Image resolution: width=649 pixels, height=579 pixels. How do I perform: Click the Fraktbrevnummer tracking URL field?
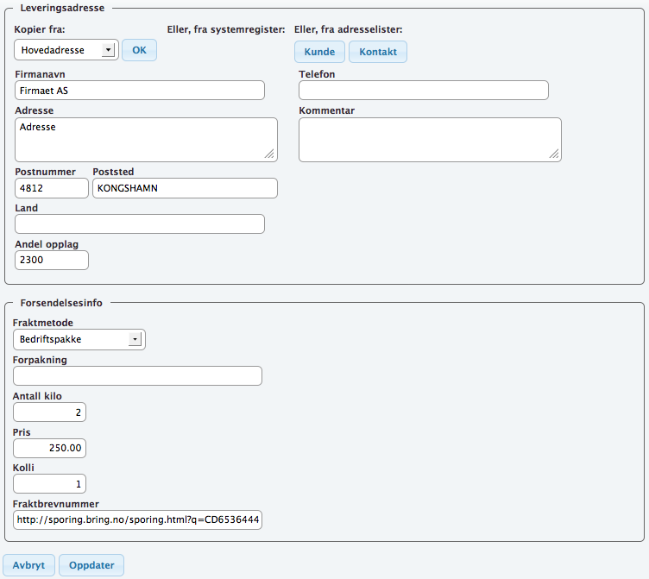[x=137, y=519]
